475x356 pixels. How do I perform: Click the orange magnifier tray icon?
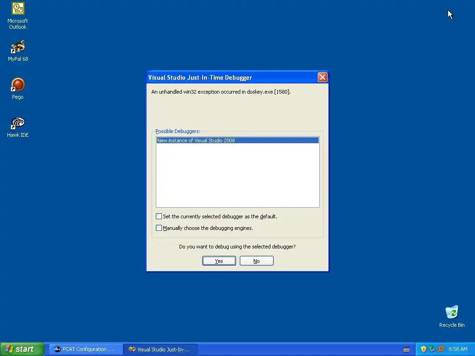click(441, 349)
